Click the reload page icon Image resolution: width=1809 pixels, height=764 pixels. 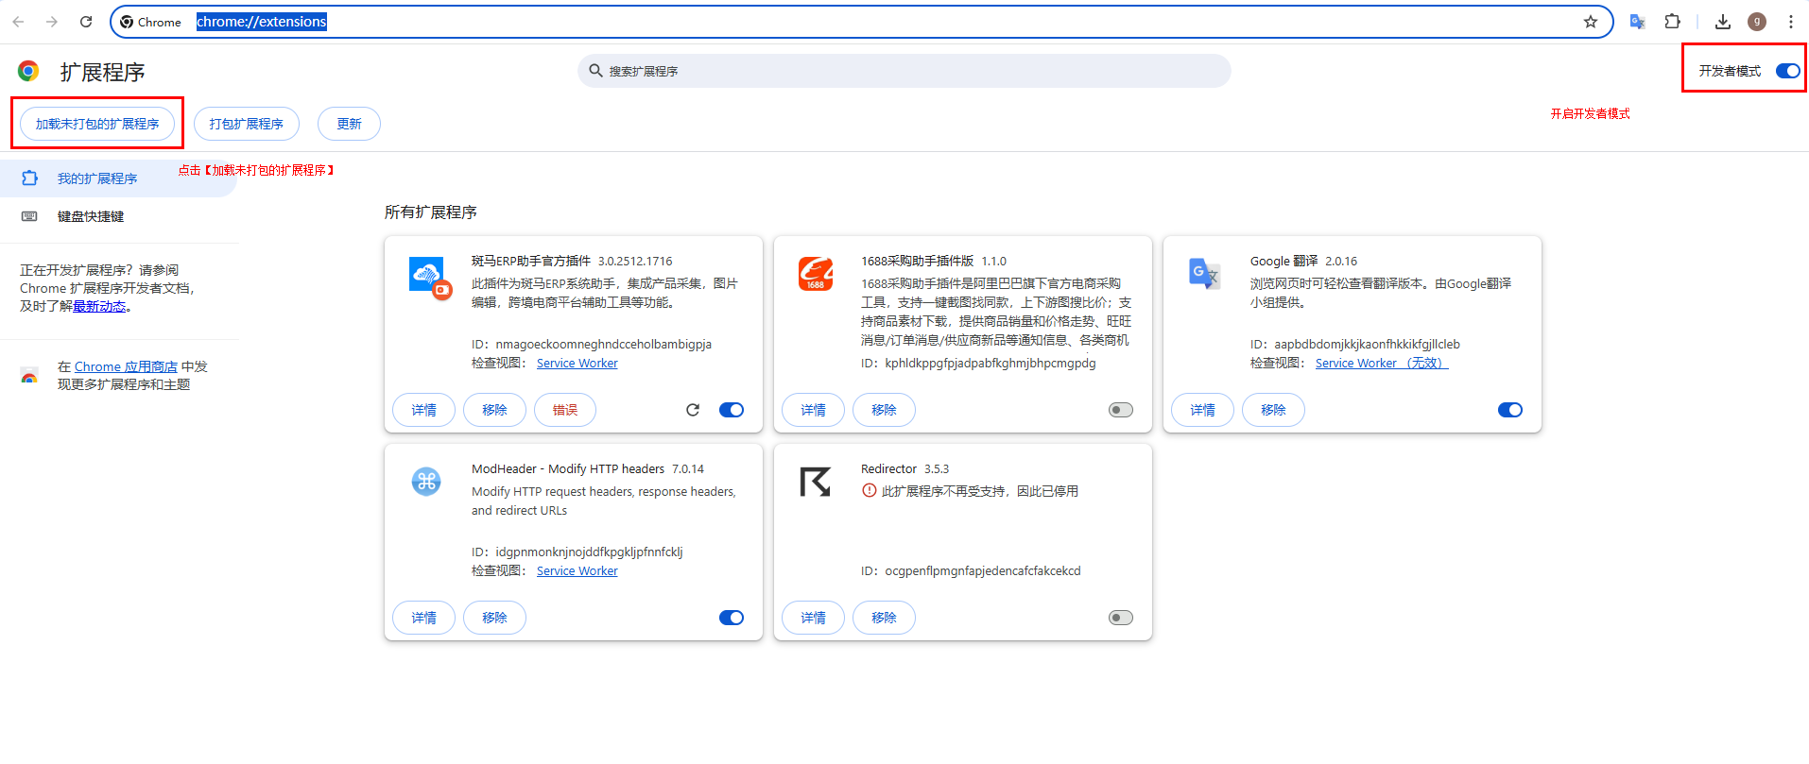(86, 22)
